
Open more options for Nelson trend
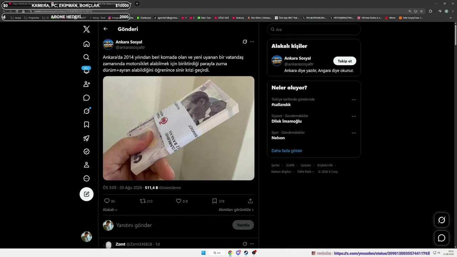pyautogui.click(x=354, y=133)
